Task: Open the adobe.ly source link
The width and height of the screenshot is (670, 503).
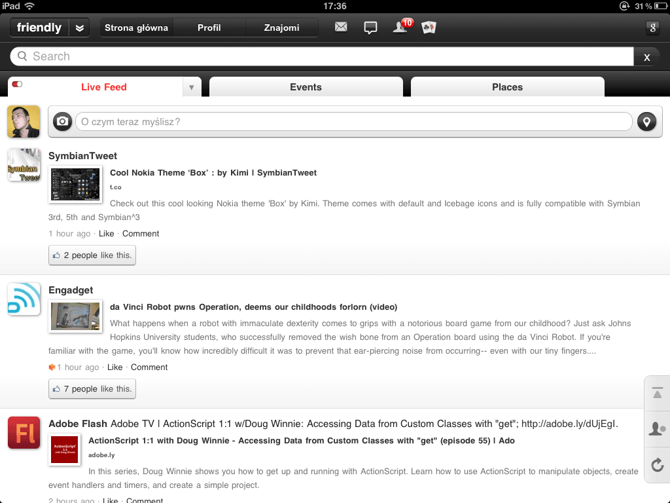Action: (101, 455)
